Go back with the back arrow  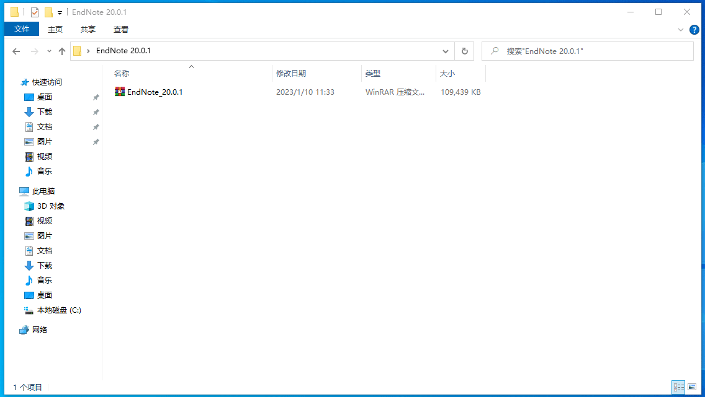tap(16, 51)
